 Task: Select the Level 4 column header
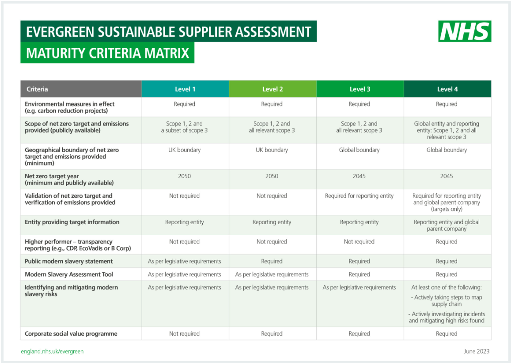point(447,89)
